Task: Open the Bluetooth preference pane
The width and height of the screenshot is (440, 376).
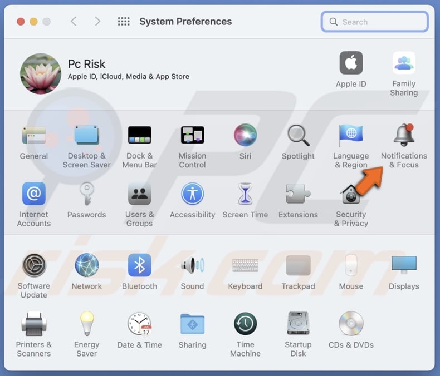Action: (139, 265)
